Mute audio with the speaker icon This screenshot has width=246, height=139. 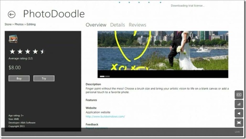[x=239, y=113]
